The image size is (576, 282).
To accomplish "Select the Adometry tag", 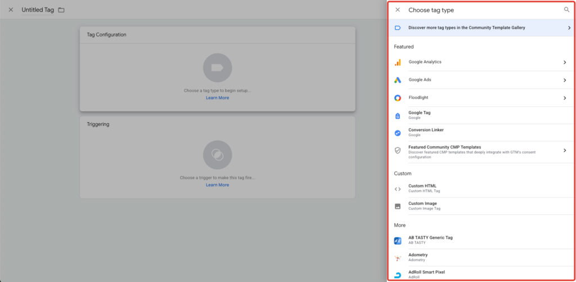I will [481, 257].
